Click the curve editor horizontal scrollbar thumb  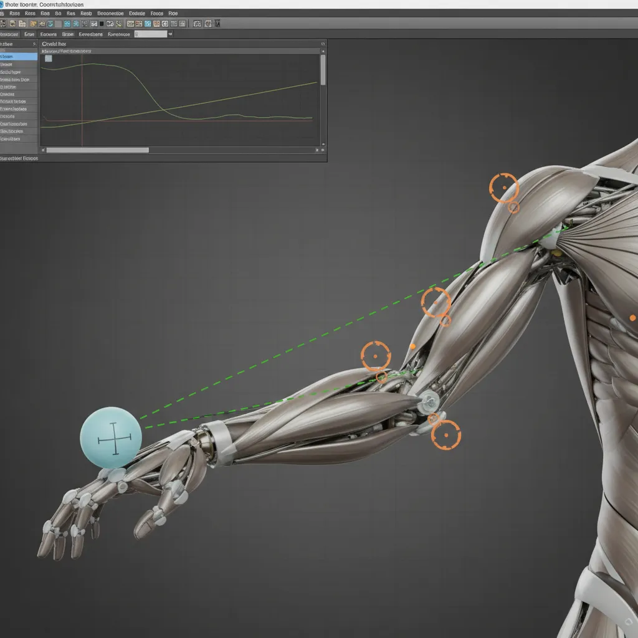click(x=98, y=150)
